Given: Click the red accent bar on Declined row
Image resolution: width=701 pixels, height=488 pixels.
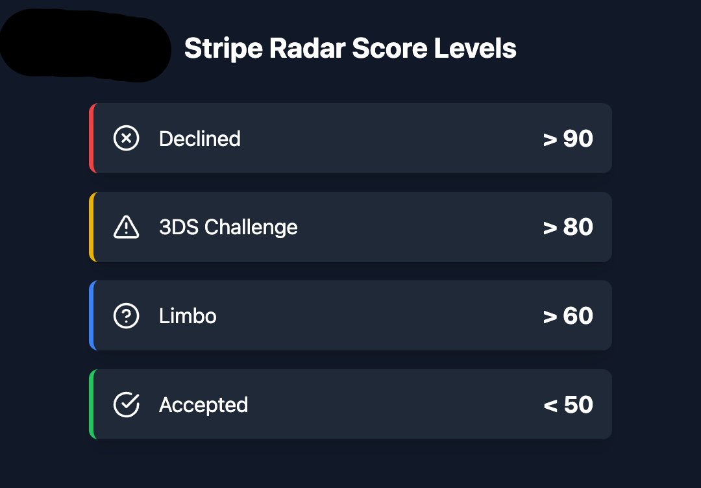Looking at the screenshot, I should pos(92,138).
